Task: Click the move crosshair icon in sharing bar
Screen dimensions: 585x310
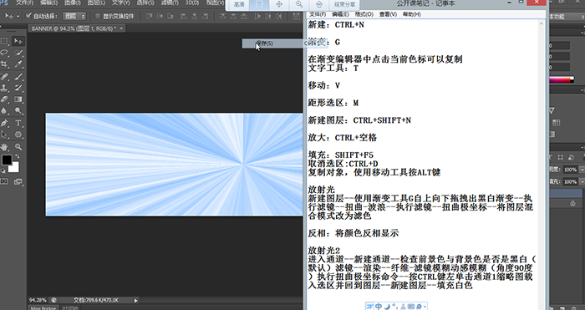Action: click(279, 4)
